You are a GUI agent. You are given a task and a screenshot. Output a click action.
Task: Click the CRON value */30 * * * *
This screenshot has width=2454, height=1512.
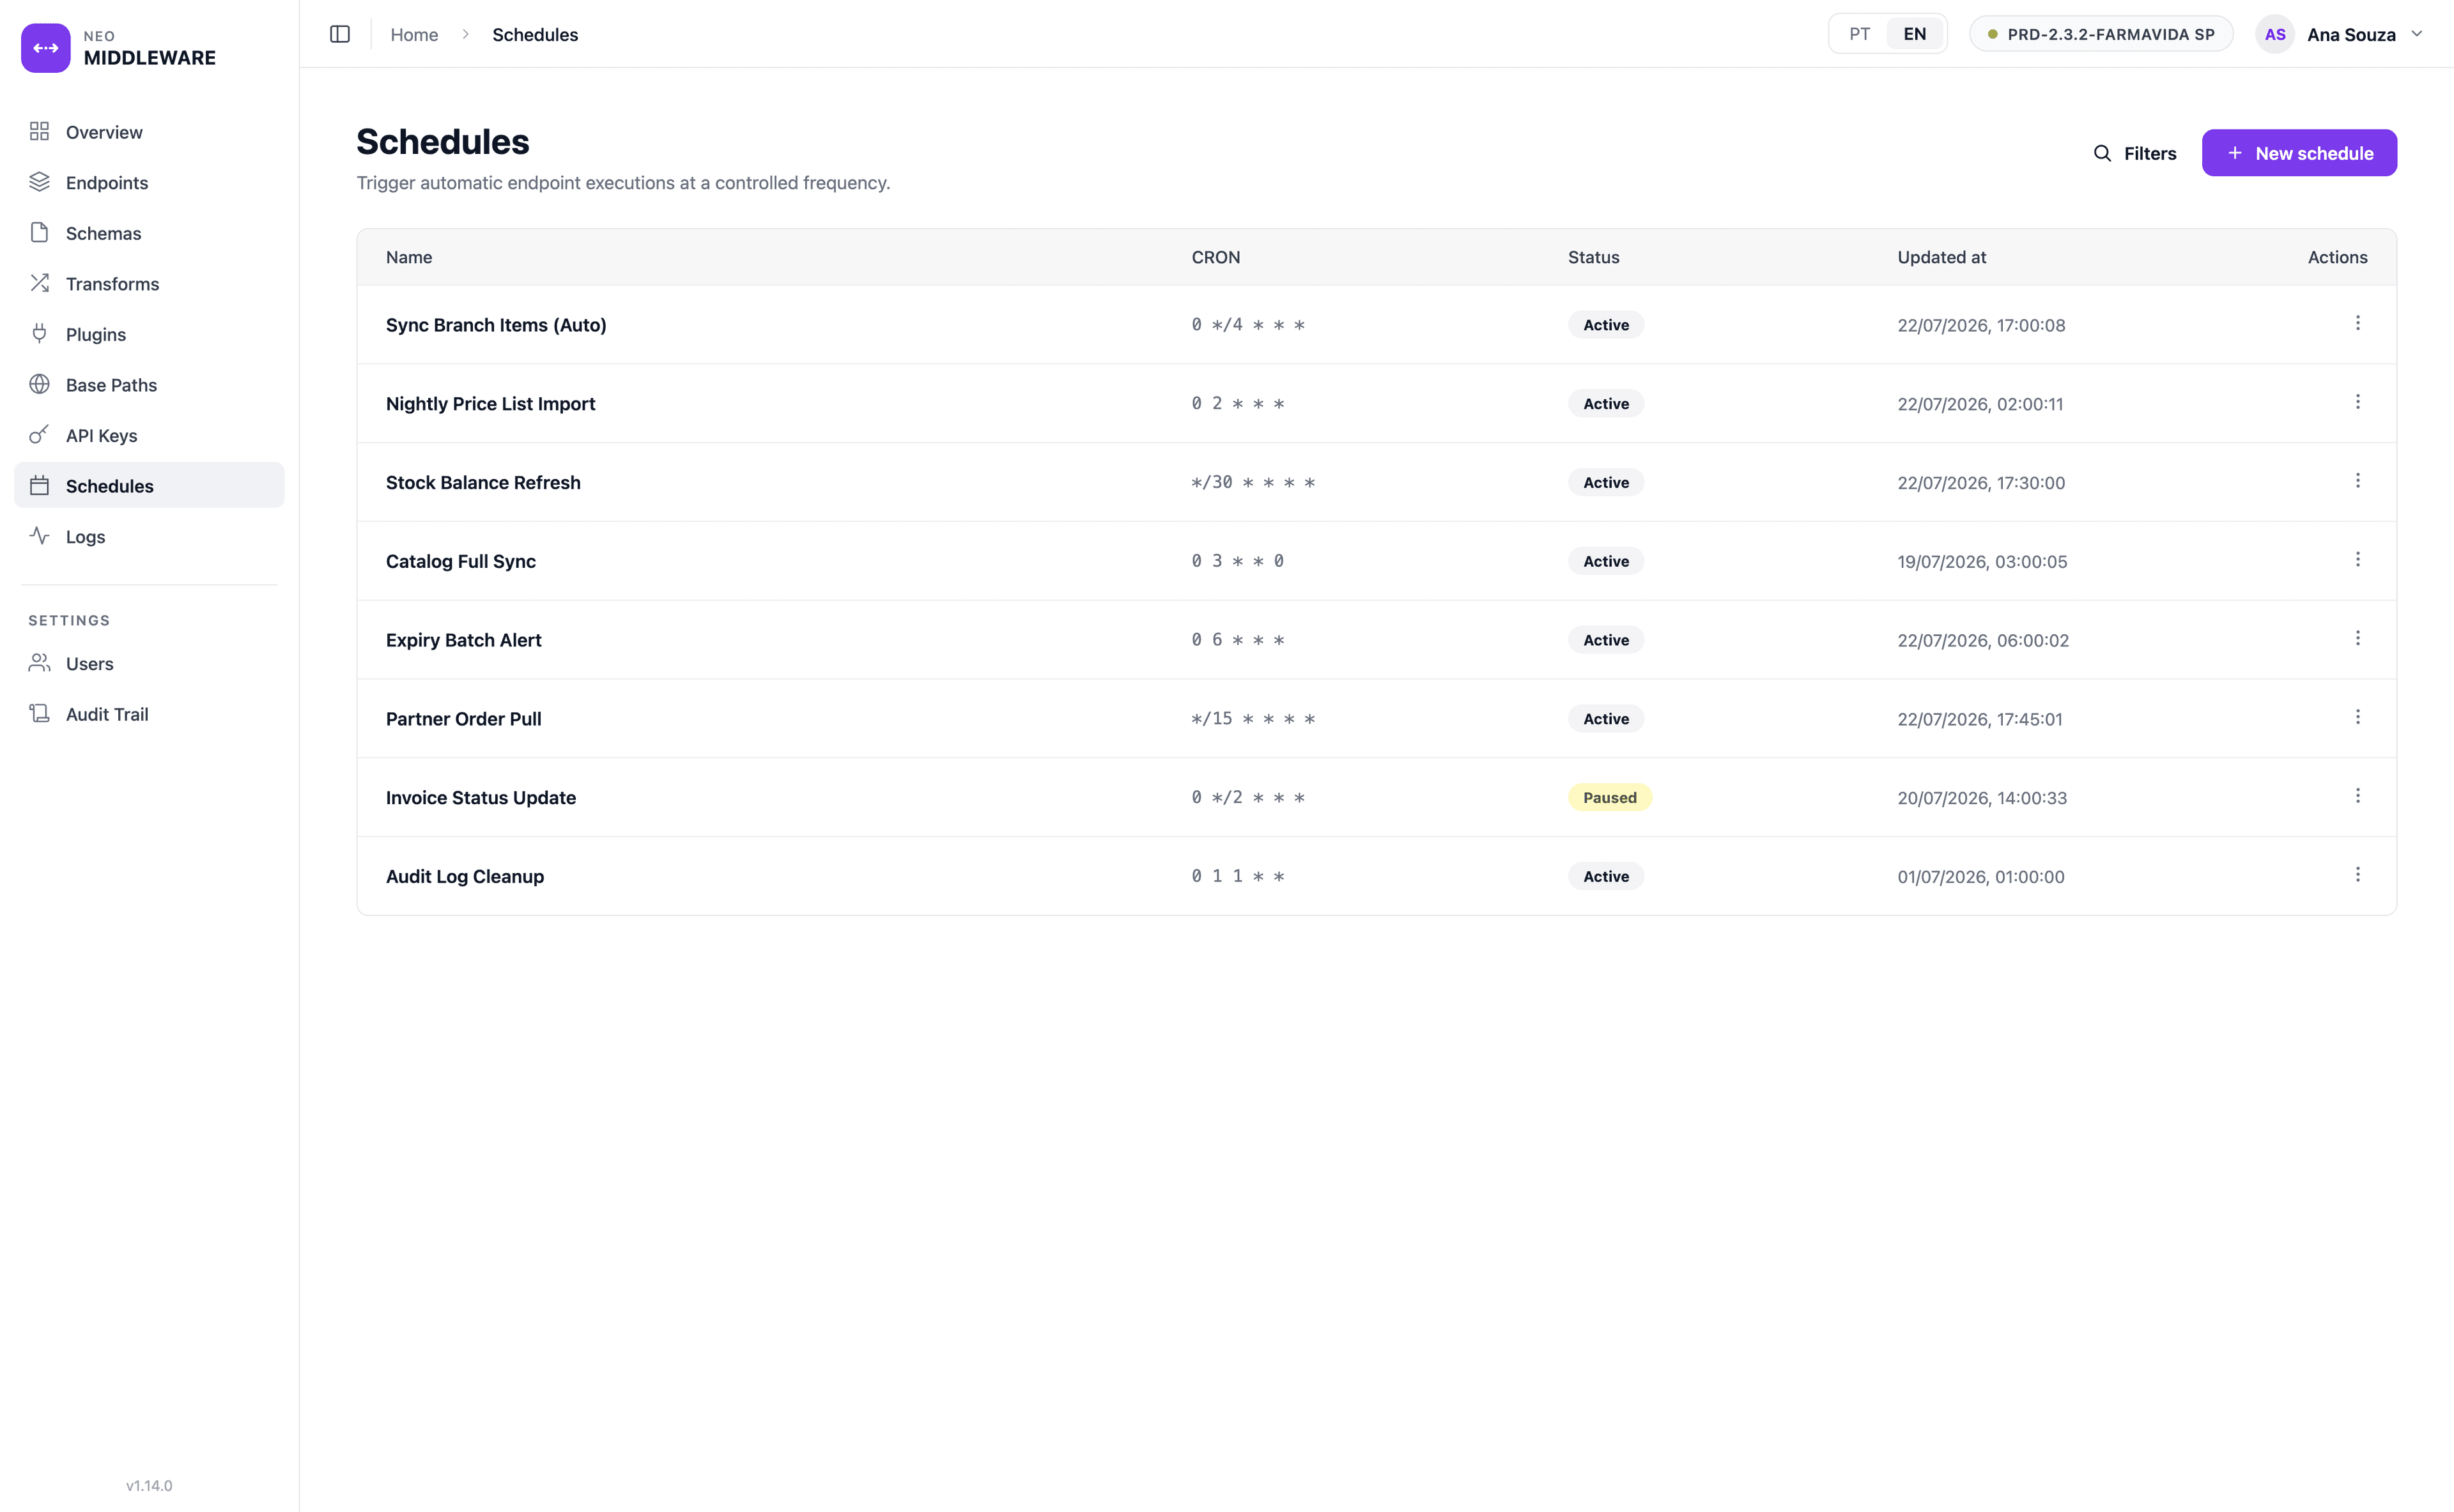pos(1253,482)
